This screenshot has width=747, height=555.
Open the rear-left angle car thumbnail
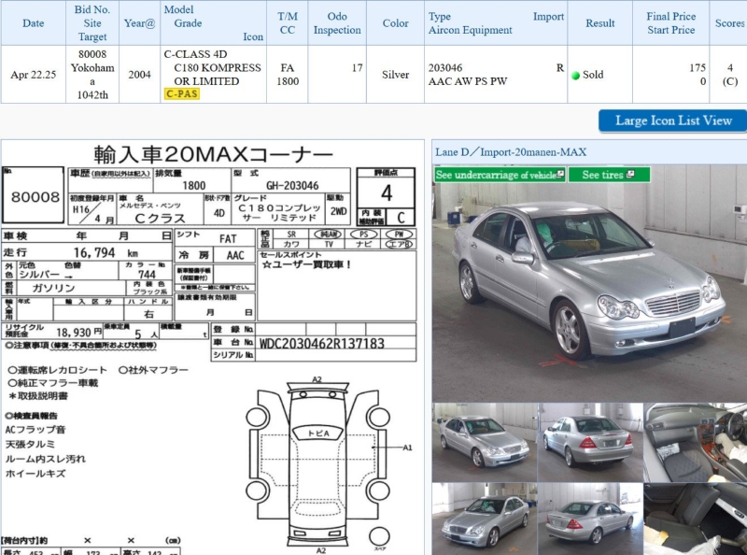[589, 519]
